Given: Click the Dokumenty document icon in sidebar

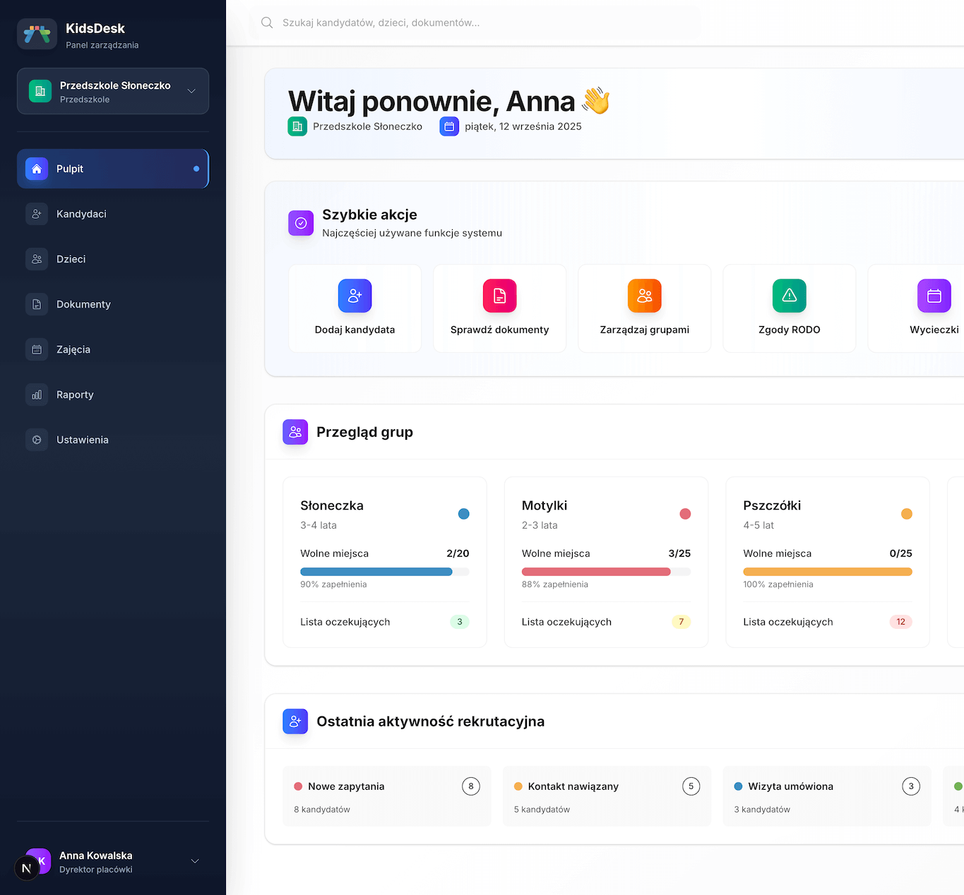Looking at the screenshot, I should 36,304.
